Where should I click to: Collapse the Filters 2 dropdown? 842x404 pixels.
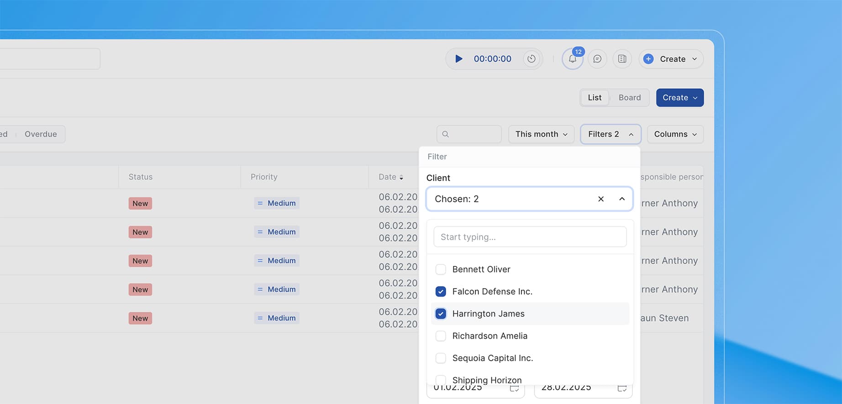click(x=610, y=134)
